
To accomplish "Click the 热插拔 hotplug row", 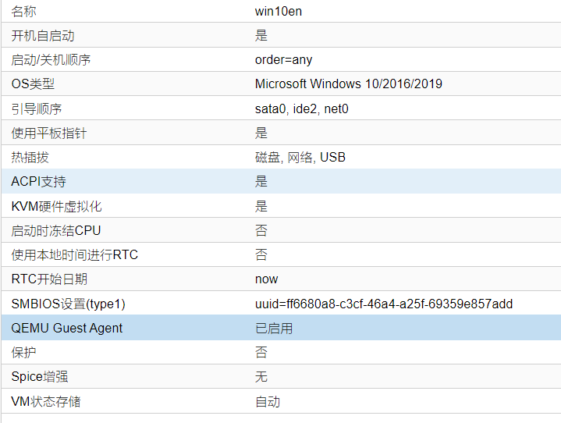I will (281, 157).
